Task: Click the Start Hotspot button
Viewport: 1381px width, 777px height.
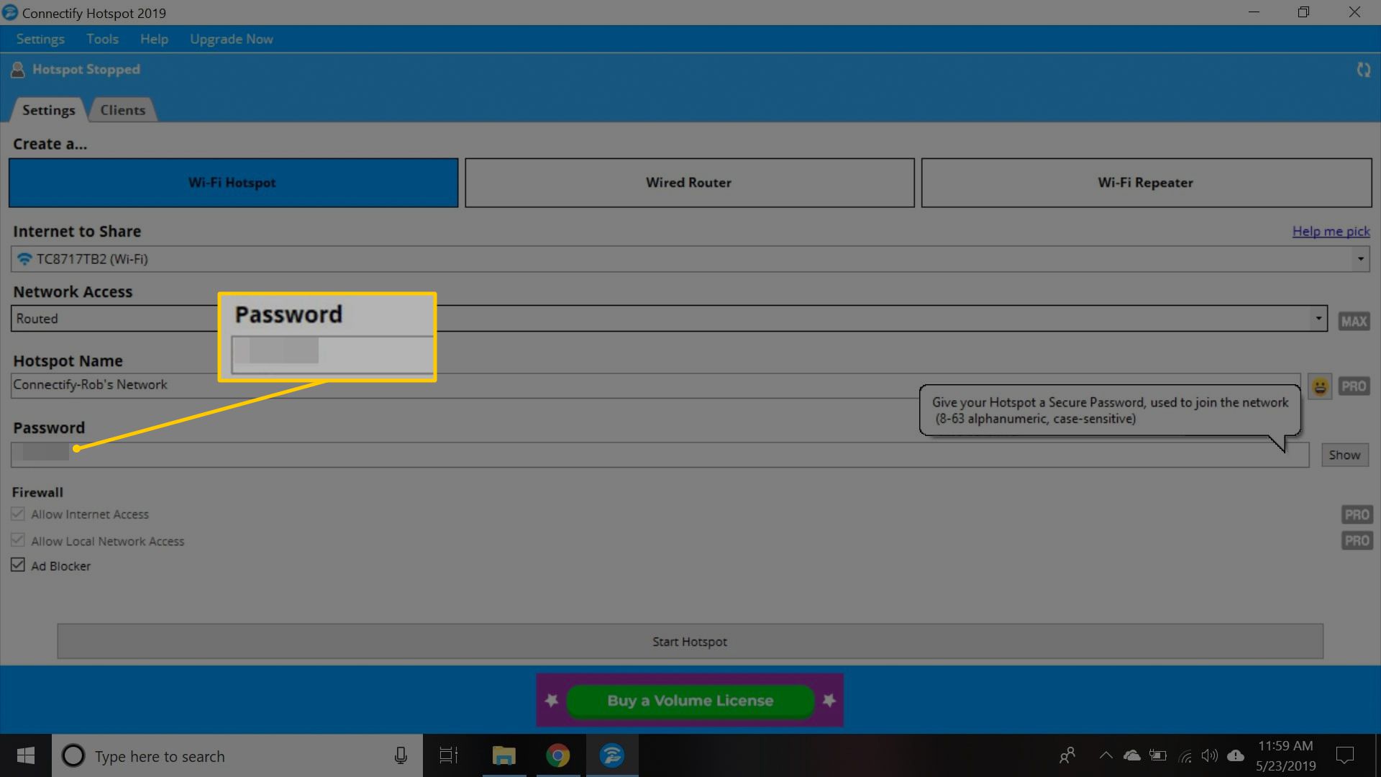Action: [690, 641]
